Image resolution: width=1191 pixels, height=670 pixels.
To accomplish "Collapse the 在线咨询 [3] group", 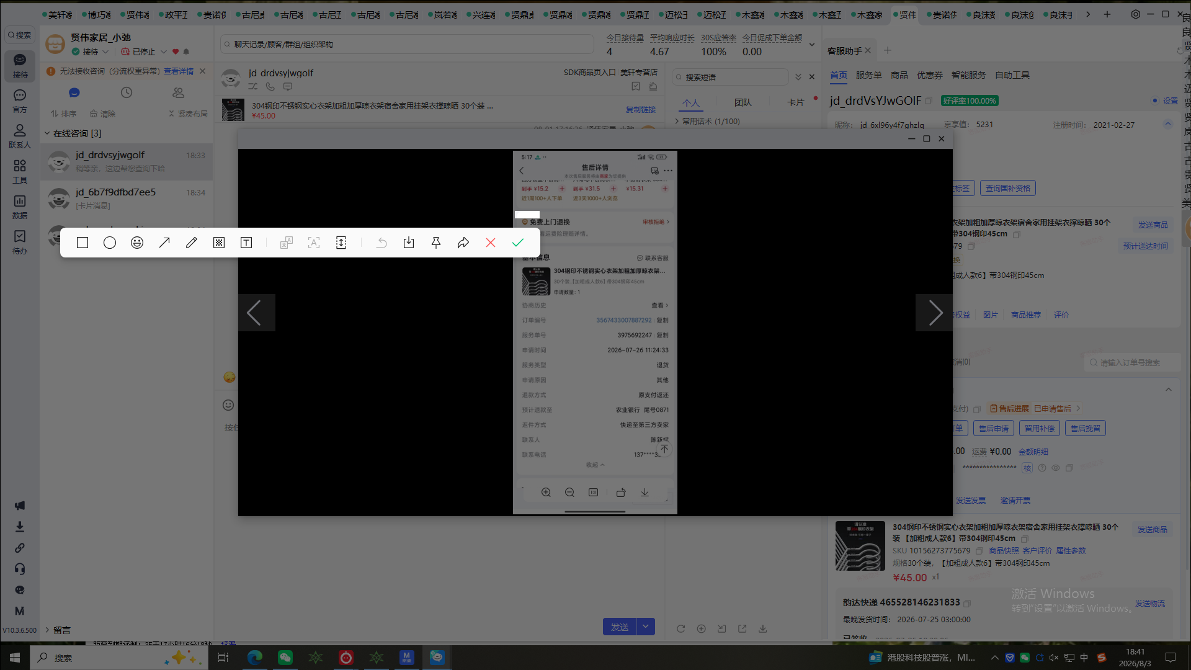I will click(x=47, y=133).
